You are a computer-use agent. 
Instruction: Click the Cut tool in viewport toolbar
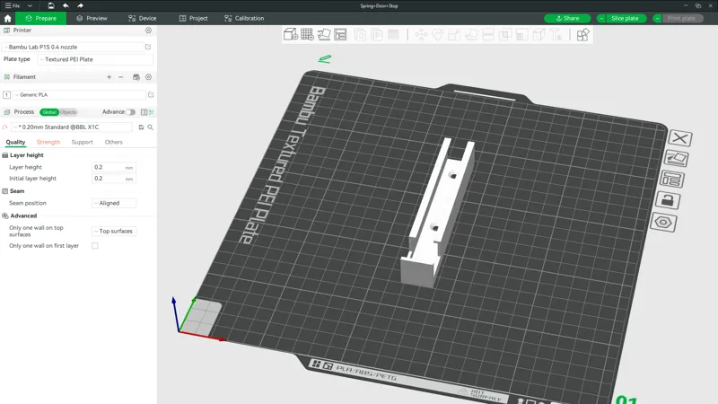tap(488, 35)
